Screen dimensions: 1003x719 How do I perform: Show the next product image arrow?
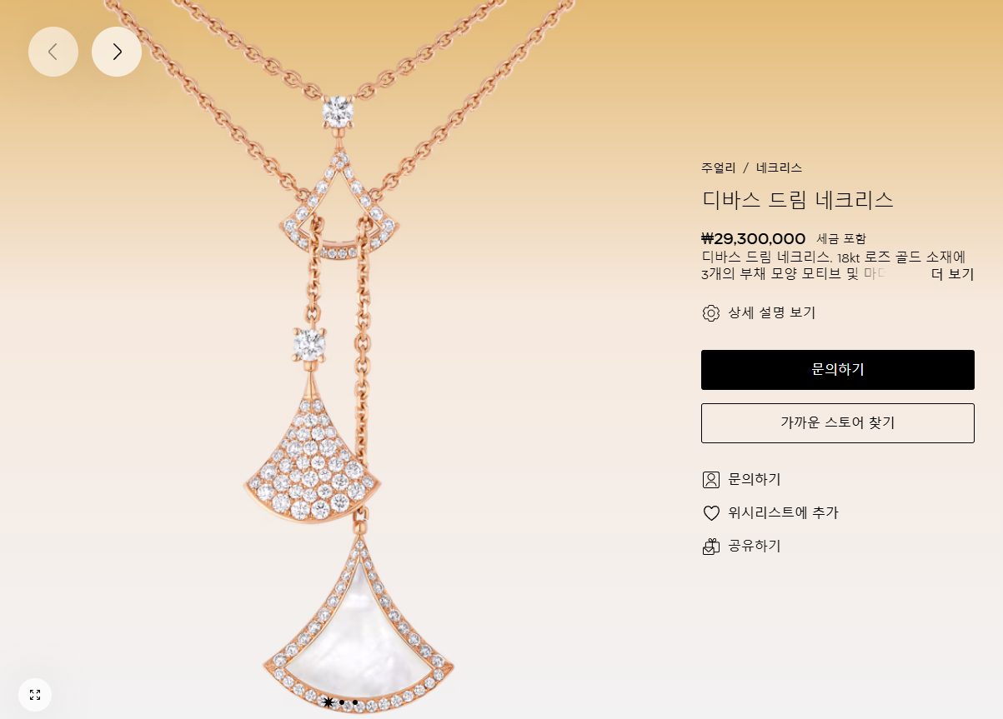[117, 52]
